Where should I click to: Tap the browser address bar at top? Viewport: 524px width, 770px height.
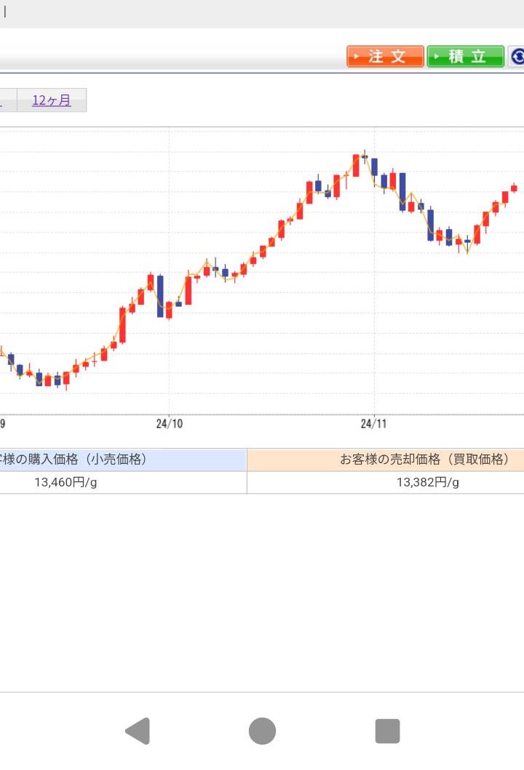click(x=262, y=13)
